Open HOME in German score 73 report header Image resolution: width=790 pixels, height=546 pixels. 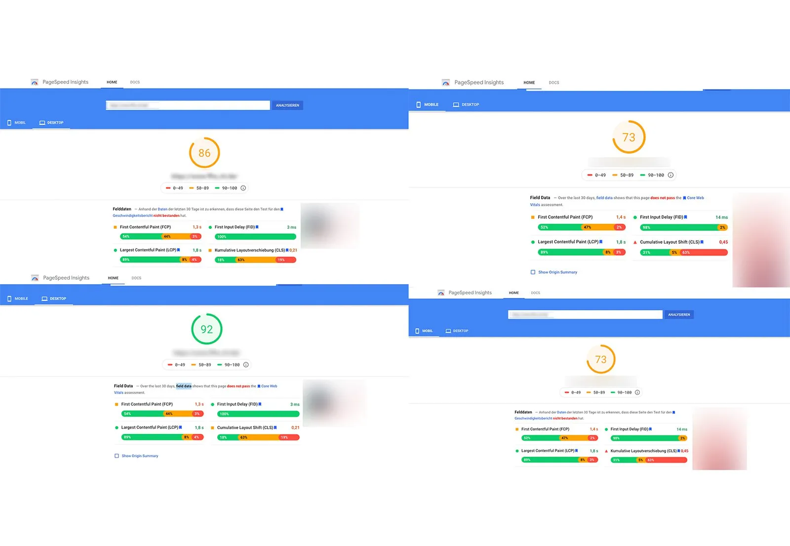point(514,293)
